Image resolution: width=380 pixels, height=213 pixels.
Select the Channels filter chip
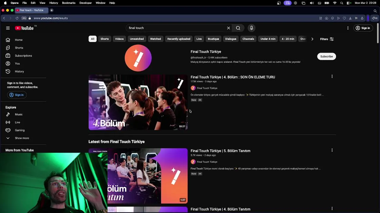pyautogui.click(x=248, y=39)
